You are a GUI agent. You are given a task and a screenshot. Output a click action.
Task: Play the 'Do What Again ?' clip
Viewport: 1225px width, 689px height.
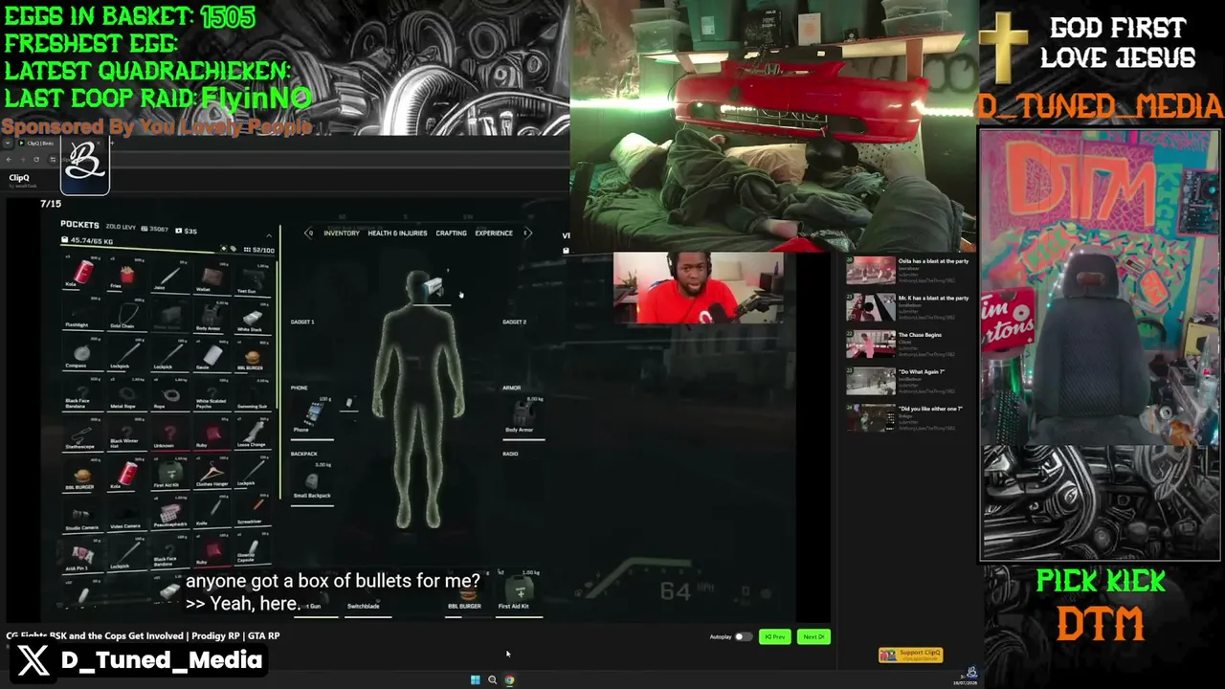(909, 381)
